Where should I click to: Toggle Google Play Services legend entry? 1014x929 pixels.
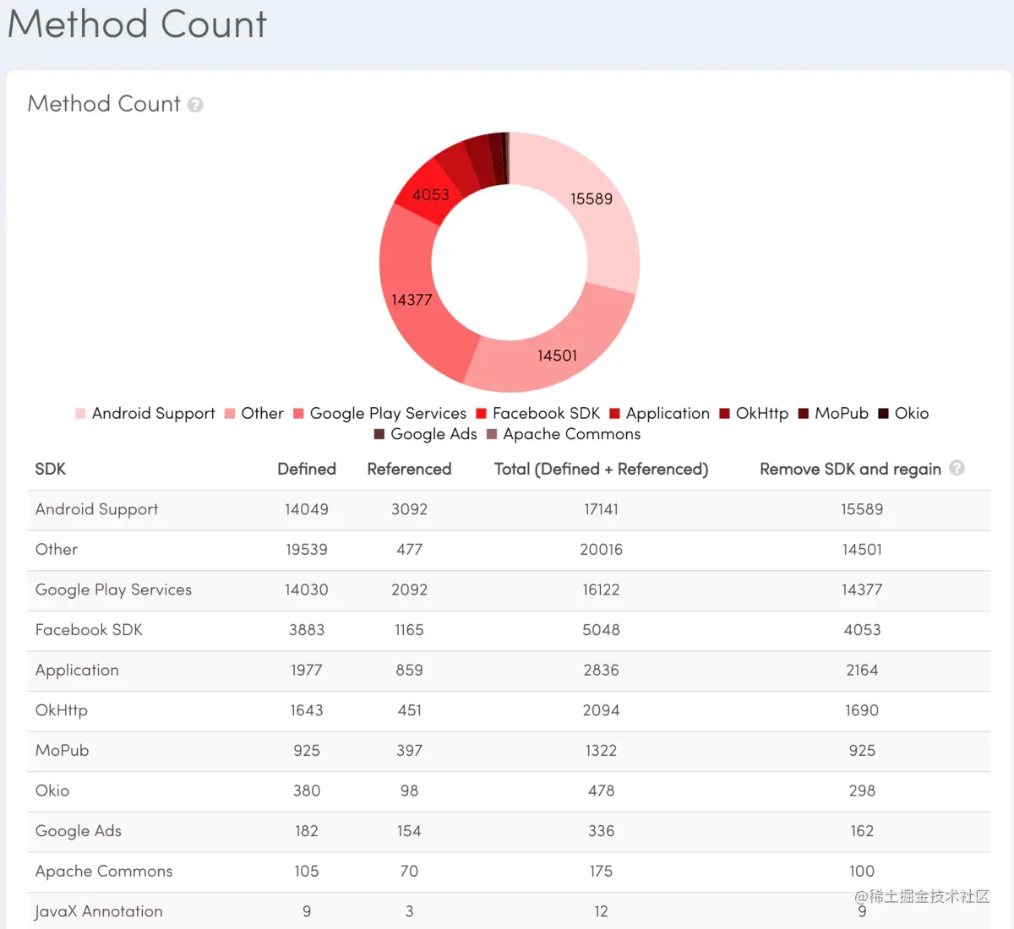point(379,414)
